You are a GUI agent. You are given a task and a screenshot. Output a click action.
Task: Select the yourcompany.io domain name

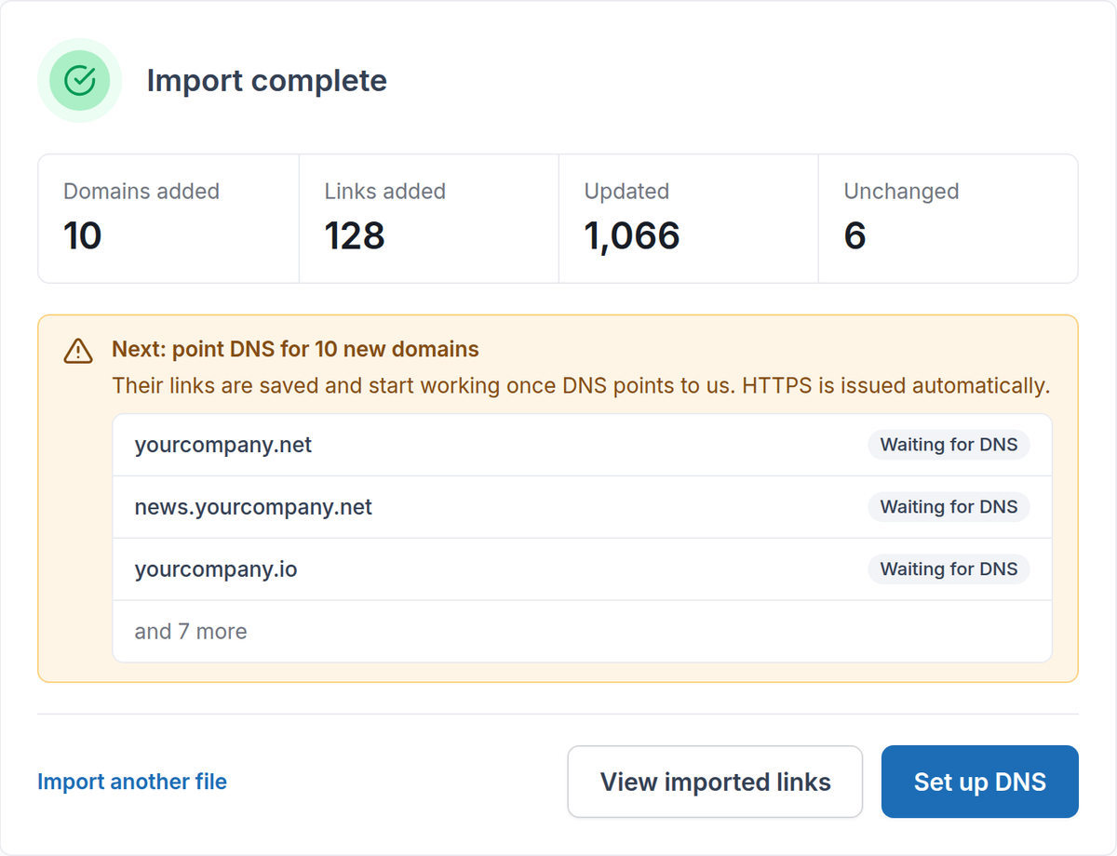point(216,569)
